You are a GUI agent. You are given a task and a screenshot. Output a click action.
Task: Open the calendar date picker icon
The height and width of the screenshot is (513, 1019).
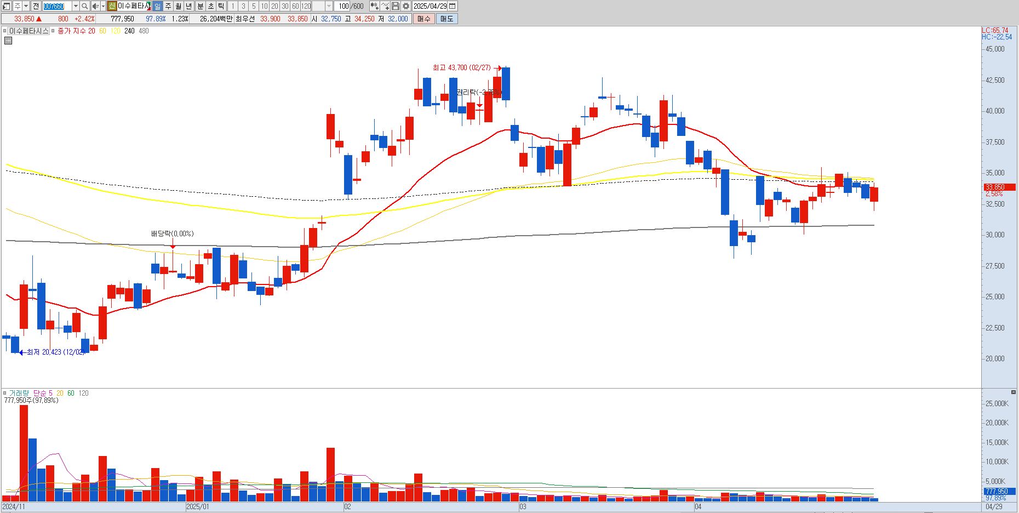[x=452, y=6]
